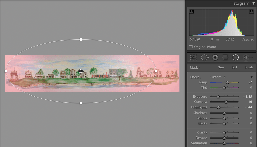The height and width of the screenshot is (147, 257).
Task: Toggle shadow clipping indicator in histogram
Action: [x=192, y=11]
